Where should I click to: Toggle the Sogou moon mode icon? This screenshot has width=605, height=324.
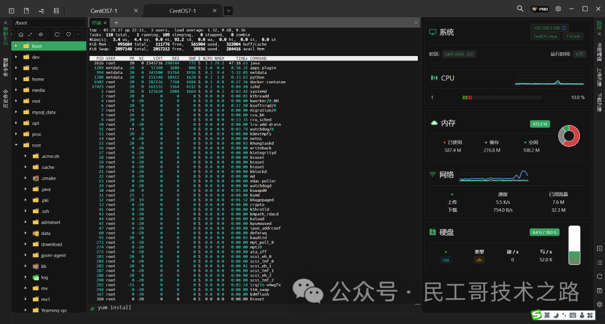556,315
